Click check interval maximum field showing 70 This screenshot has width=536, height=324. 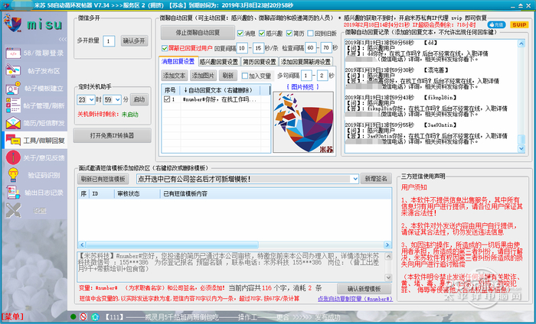[326, 48]
